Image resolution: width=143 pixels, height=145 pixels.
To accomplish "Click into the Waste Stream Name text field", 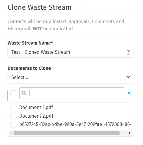I will pyautogui.click(x=70, y=52).
